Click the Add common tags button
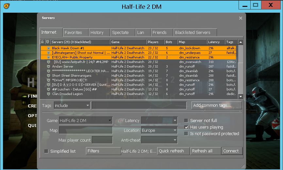283x170 pixels. pos(216,105)
